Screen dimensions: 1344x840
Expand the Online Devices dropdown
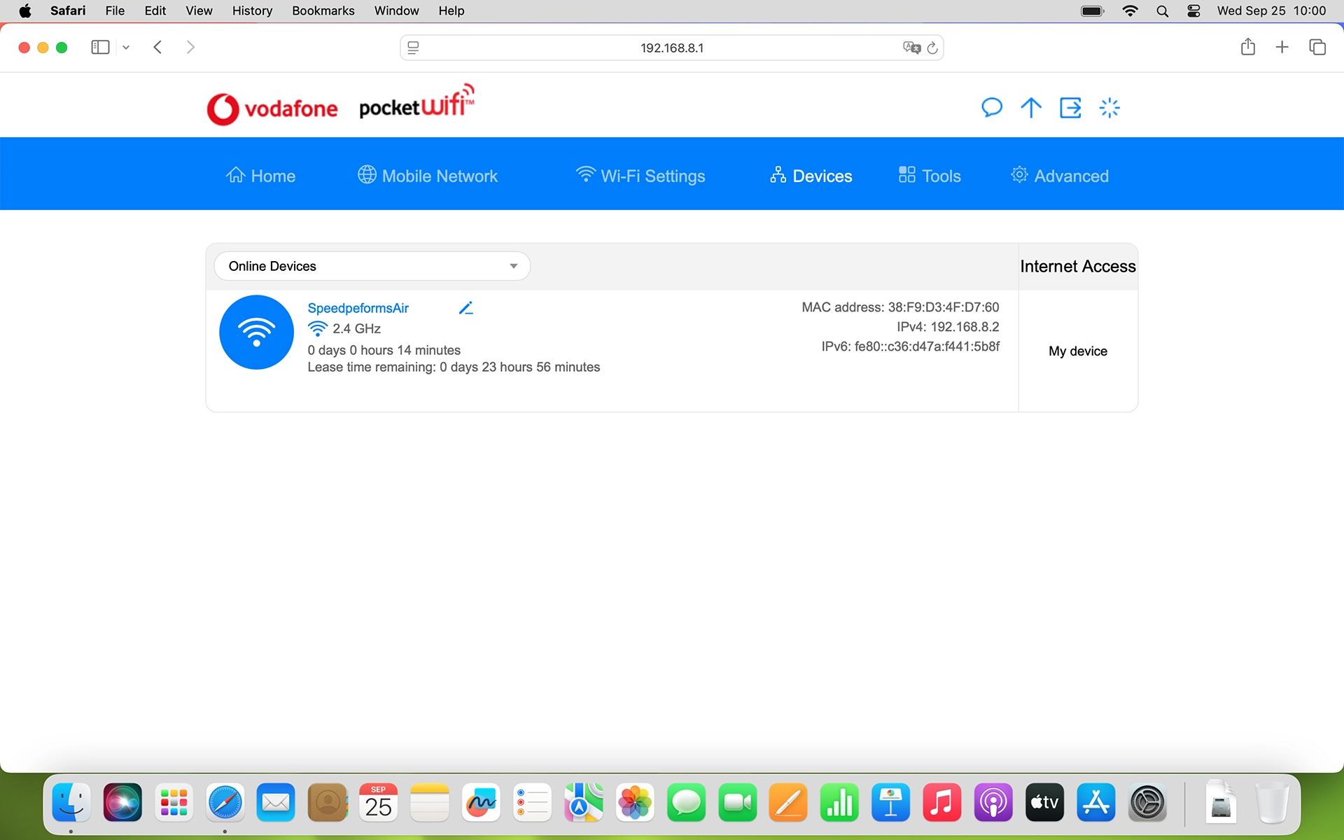[x=372, y=266]
